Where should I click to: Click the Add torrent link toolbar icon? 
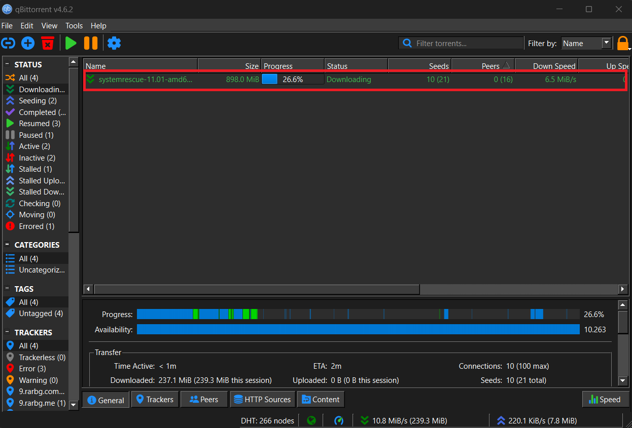pyautogui.click(x=9, y=43)
